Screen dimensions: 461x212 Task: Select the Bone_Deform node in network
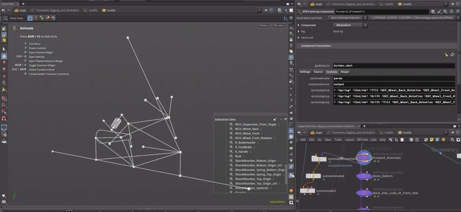click(364, 176)
